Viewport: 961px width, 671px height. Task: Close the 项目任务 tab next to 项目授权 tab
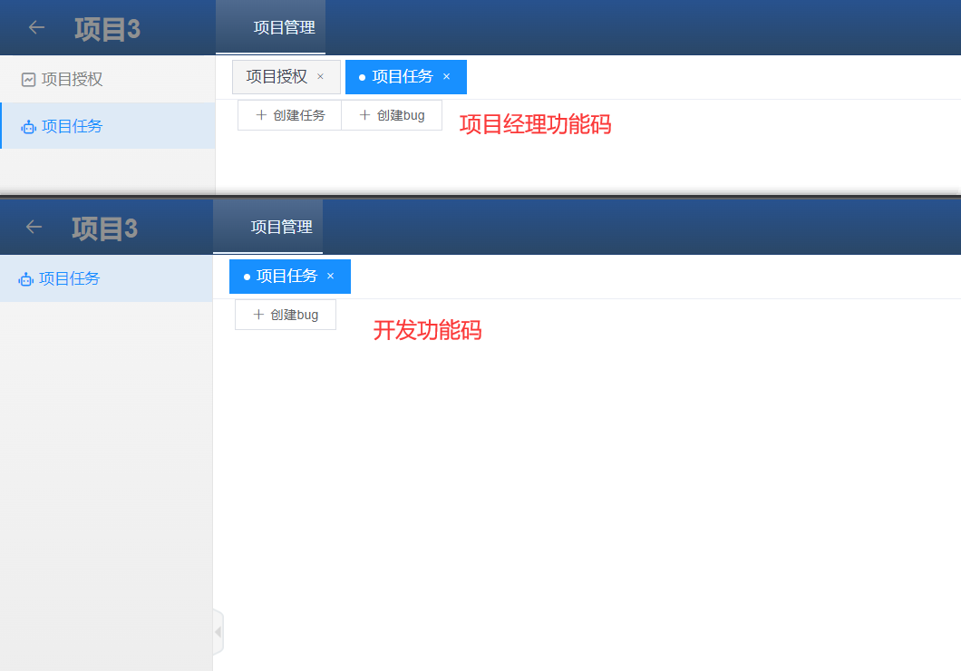click(x=446, y=77)
